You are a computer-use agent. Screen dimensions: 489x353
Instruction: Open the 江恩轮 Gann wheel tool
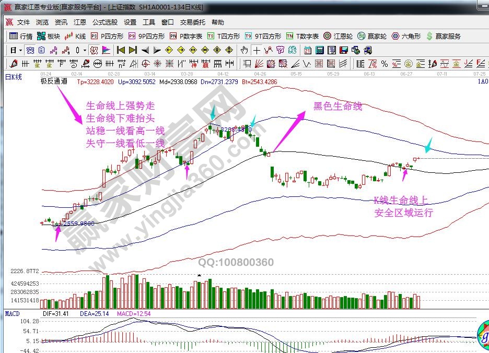click(339, 37)
